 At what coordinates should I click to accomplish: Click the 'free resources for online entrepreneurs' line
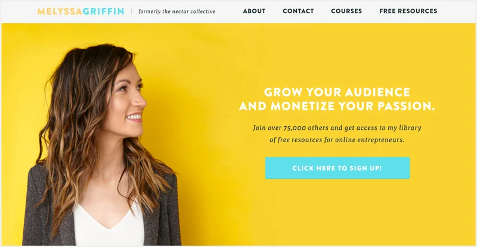click(x=337, y=140)
